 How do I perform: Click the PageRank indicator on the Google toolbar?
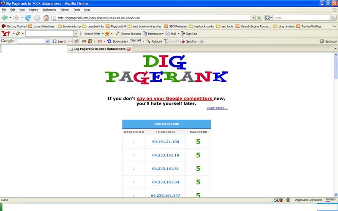point(135,41)
